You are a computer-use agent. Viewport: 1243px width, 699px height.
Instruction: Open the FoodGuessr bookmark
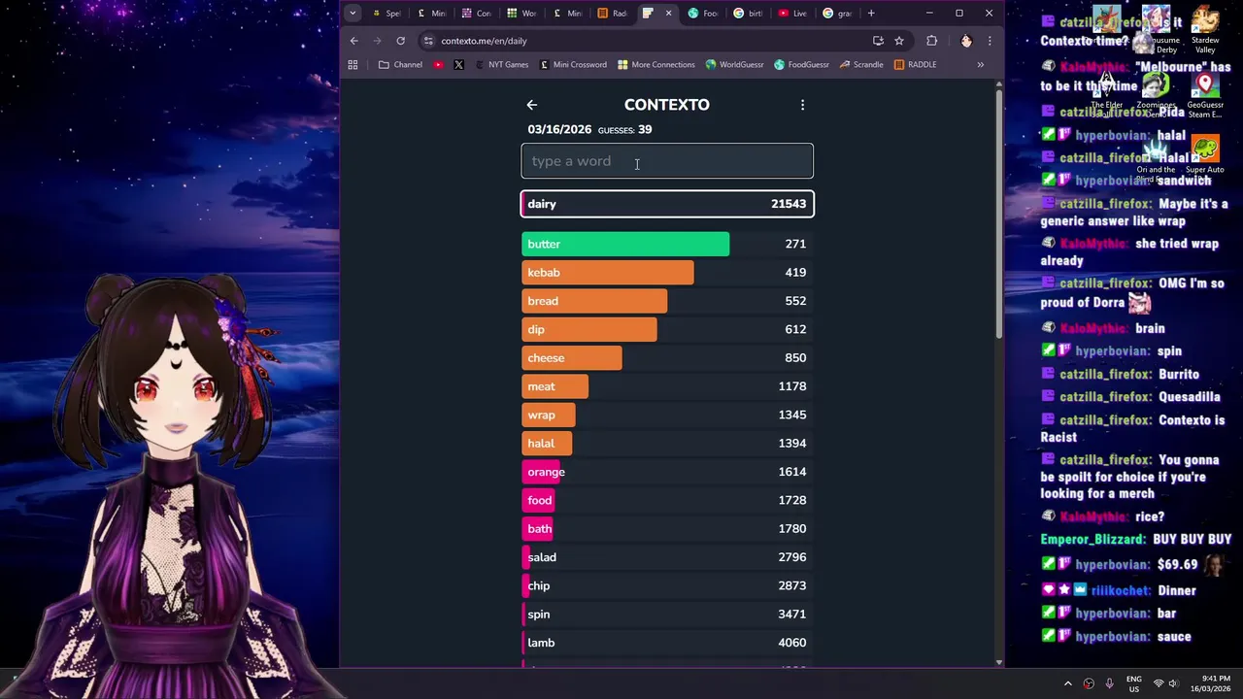point(801,65)
